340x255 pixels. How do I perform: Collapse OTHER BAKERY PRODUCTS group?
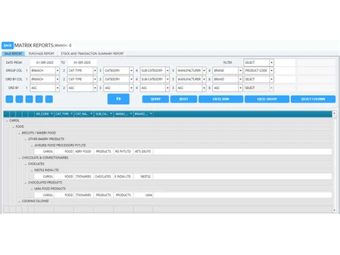26,139
